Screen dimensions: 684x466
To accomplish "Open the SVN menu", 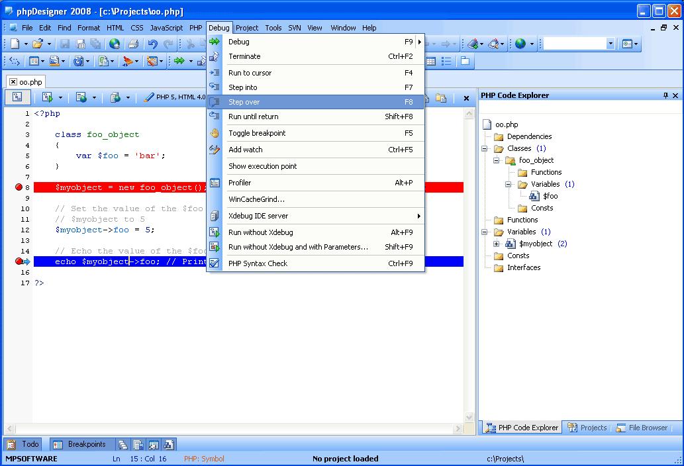I will point(295,27).
